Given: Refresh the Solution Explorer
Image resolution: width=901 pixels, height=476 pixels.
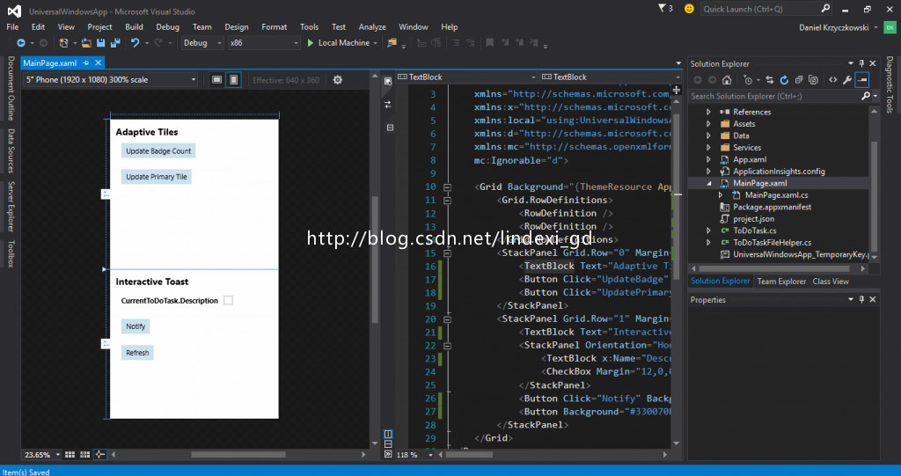Looking at the screenshot, I should click(x=784, y=80).
